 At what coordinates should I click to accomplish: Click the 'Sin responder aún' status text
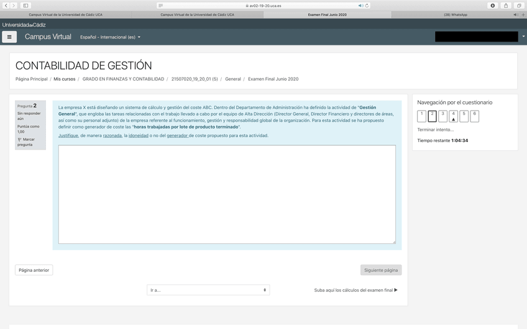click(29, 116)
